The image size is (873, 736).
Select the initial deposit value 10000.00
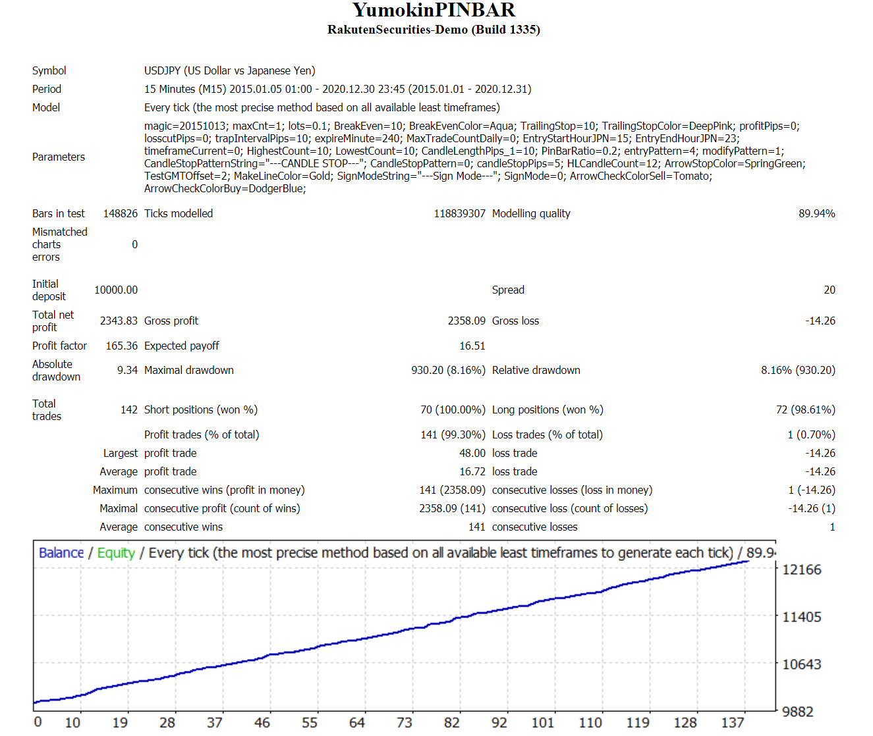coord(116,290)
